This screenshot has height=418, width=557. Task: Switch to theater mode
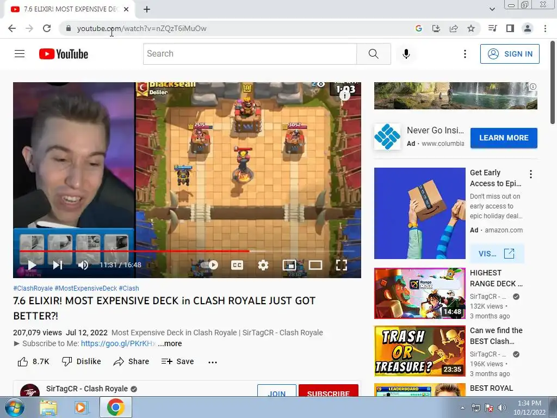click(x=315, y=265)
